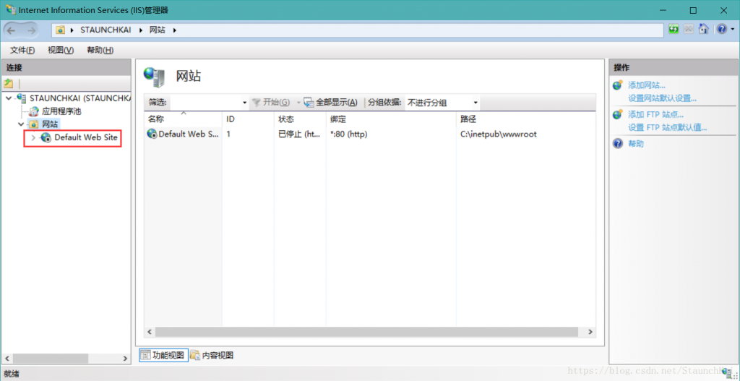740x381 pixels.
Task: Open the 文件 menu
Action: pyautogui.click(x=22, y=50)
